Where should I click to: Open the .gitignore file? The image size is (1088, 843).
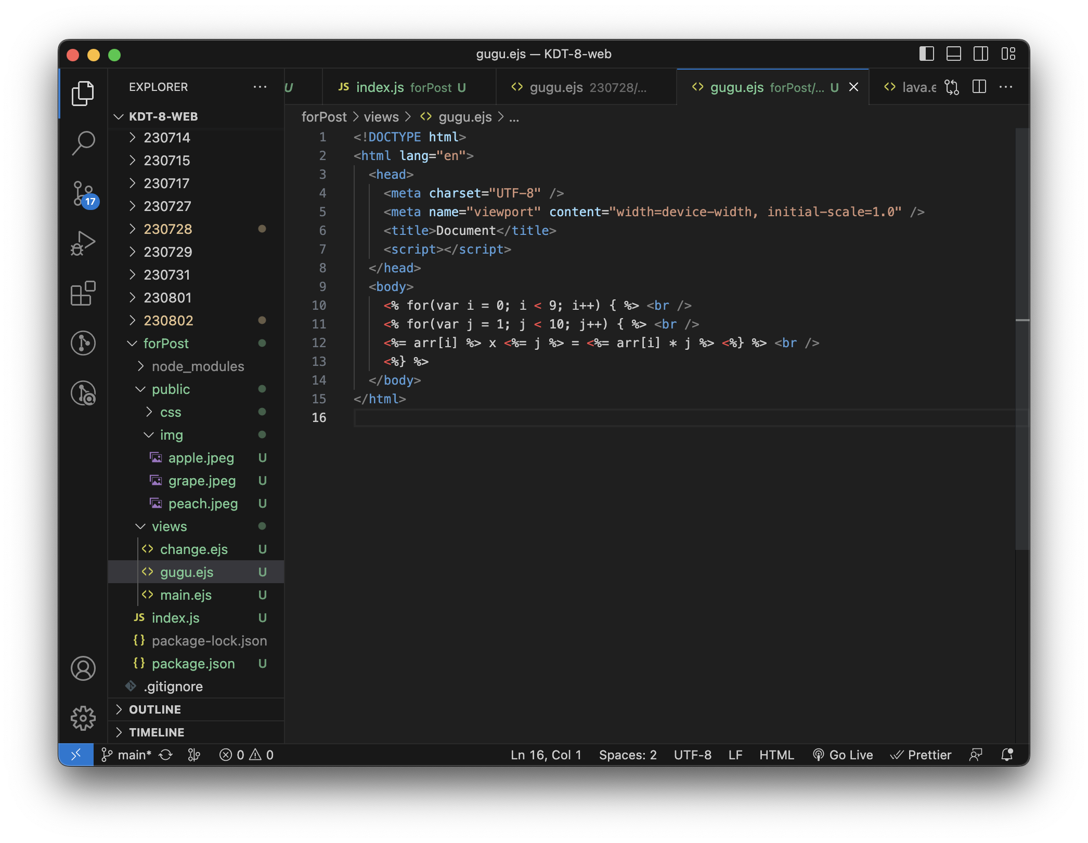coord(196,687)
